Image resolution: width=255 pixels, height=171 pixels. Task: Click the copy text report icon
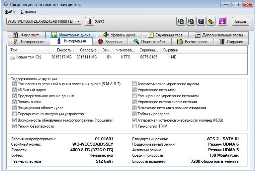pos(181,21)
